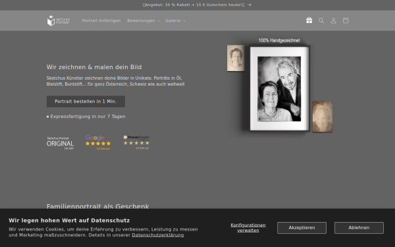Open the Portrait Anfertigen menu item
This screenshot has width=395, height=247.
[x=101, y=20]
